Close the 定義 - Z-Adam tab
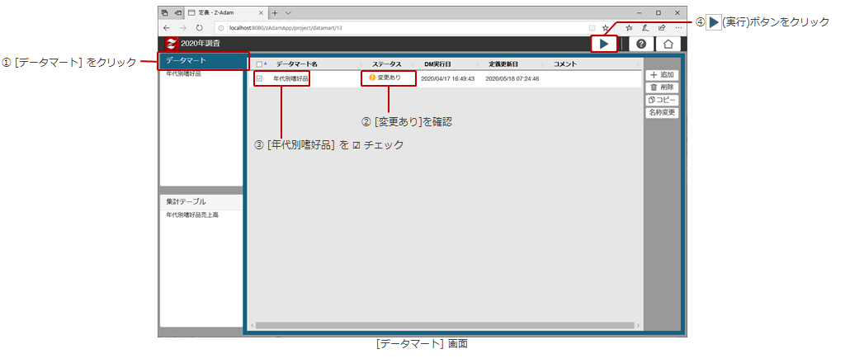The width and height of the screenshot is (845, 363). (x=260, y=12)
